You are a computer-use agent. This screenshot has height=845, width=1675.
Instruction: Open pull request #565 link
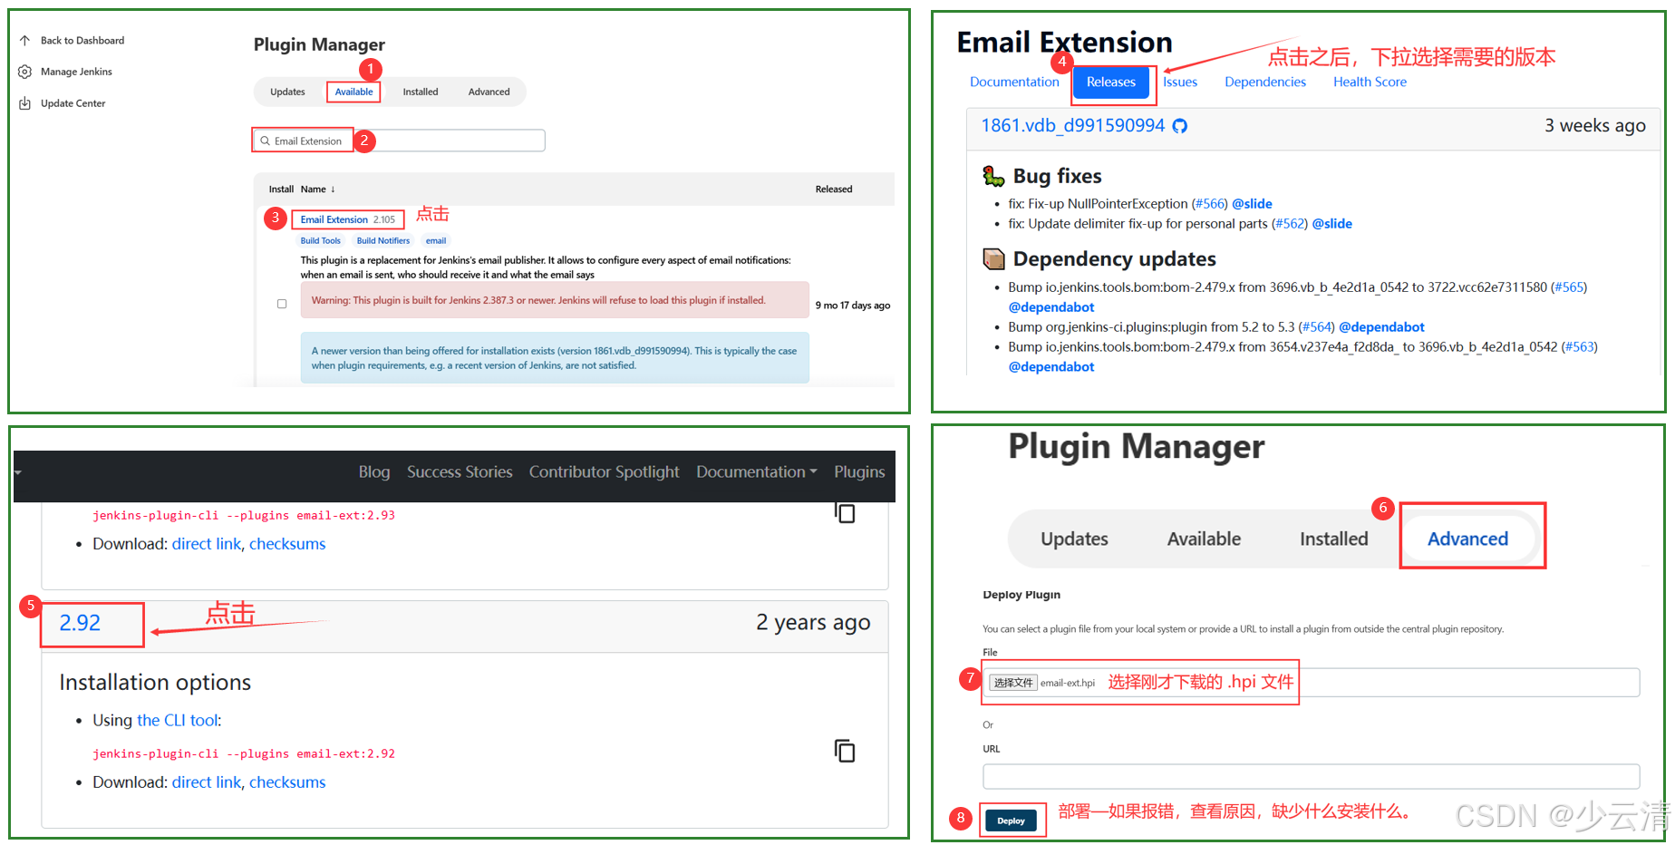1569,287
